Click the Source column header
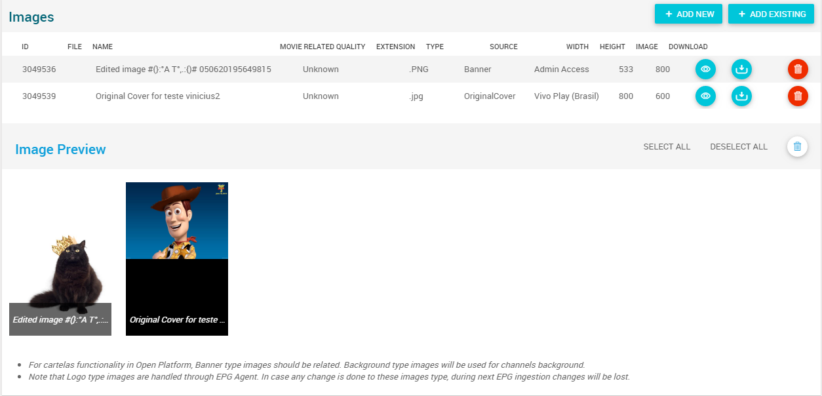 (503, 47)
